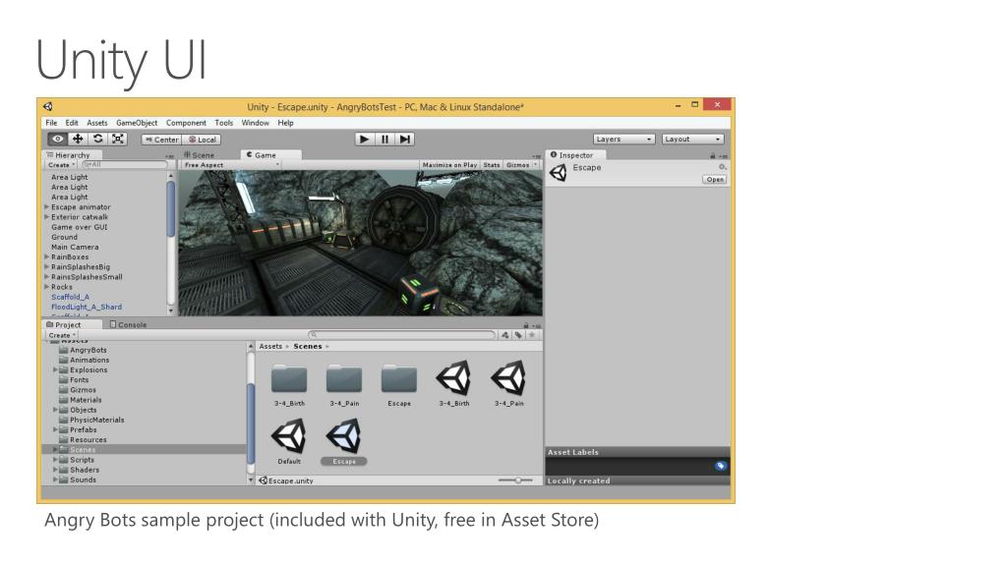Expand the Explosions folder
The width and height of the screenshot is (1006, 565).
click(x=55, y=370)
